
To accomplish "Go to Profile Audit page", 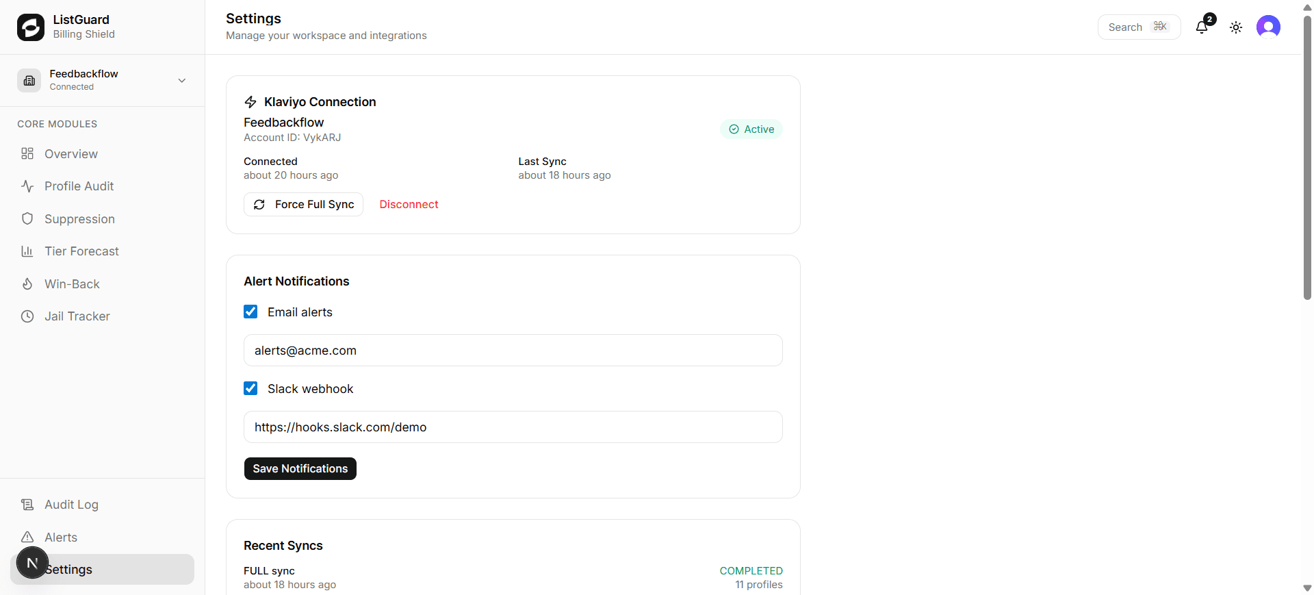I will click(79, 186).
